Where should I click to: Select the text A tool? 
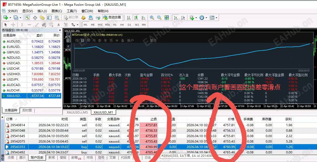[x=58, y=25]
